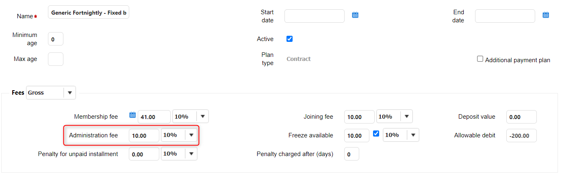Open the Administration fee tax rate dropdown
This screenshot has height=178, width=562.
coord(191,135)
